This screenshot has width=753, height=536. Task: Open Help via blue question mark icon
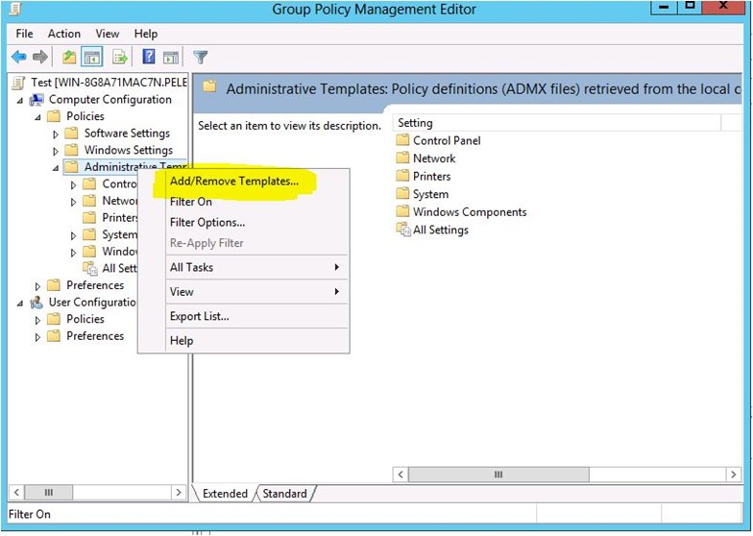pyautogui.click(x=149, y=58)
